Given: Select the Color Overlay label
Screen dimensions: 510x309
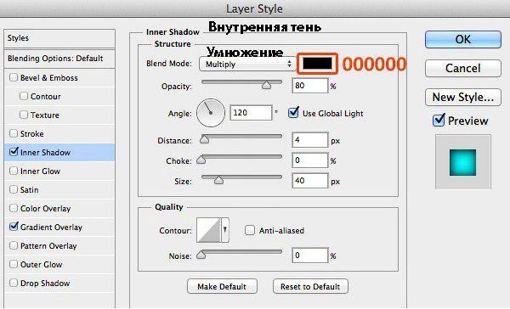Looking at the screenshot, I should point(46,208).
